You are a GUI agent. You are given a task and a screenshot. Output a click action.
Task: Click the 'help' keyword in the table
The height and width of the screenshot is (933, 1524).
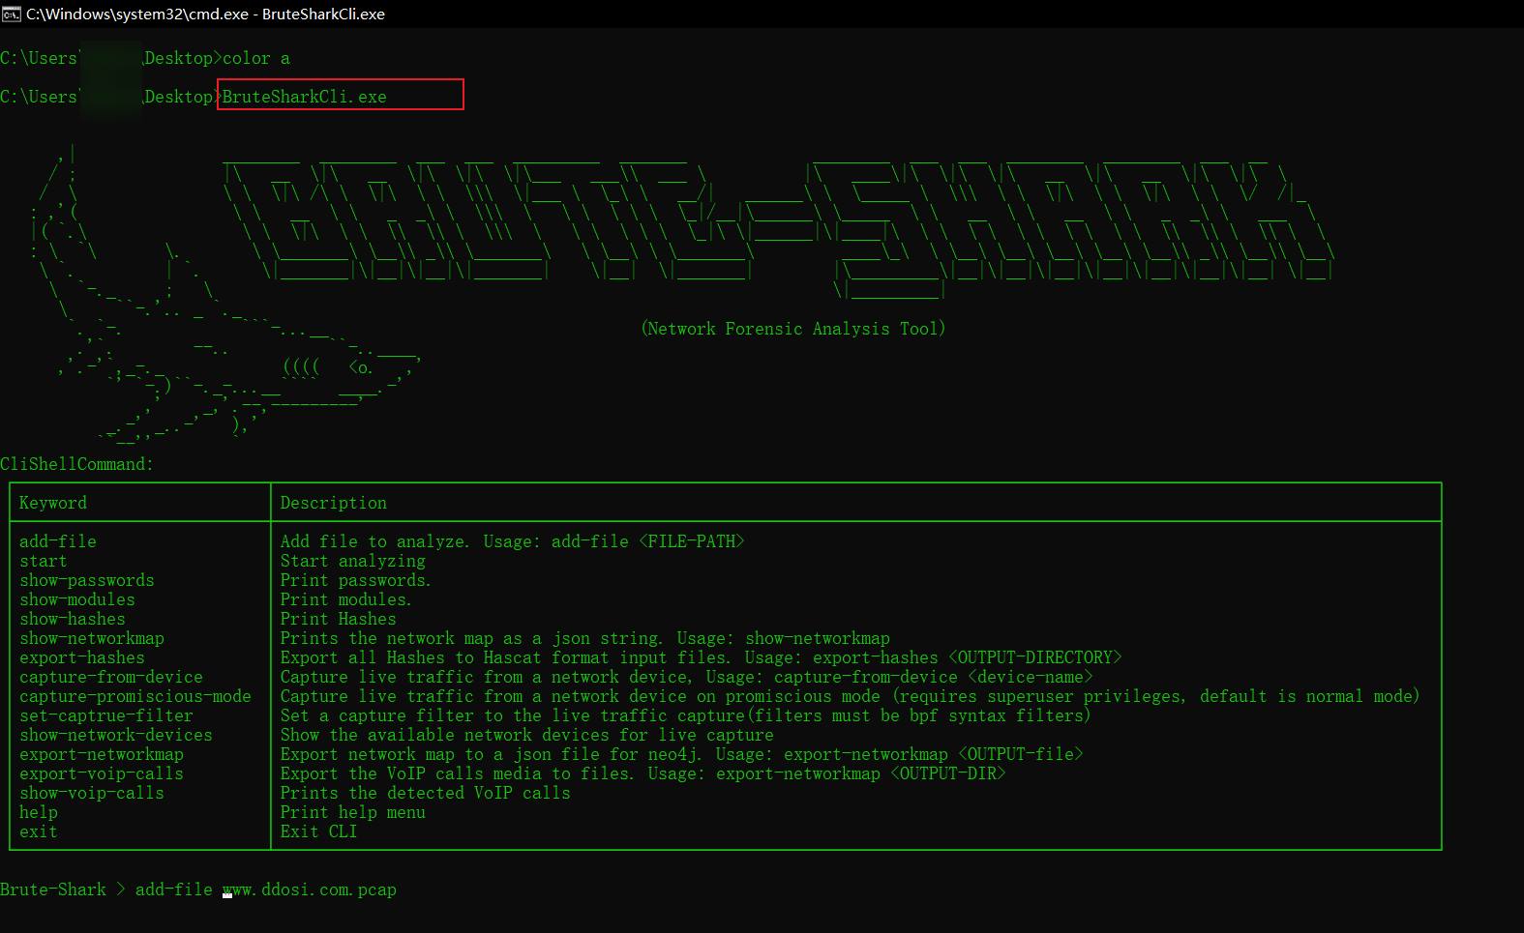tap(39, 812)
